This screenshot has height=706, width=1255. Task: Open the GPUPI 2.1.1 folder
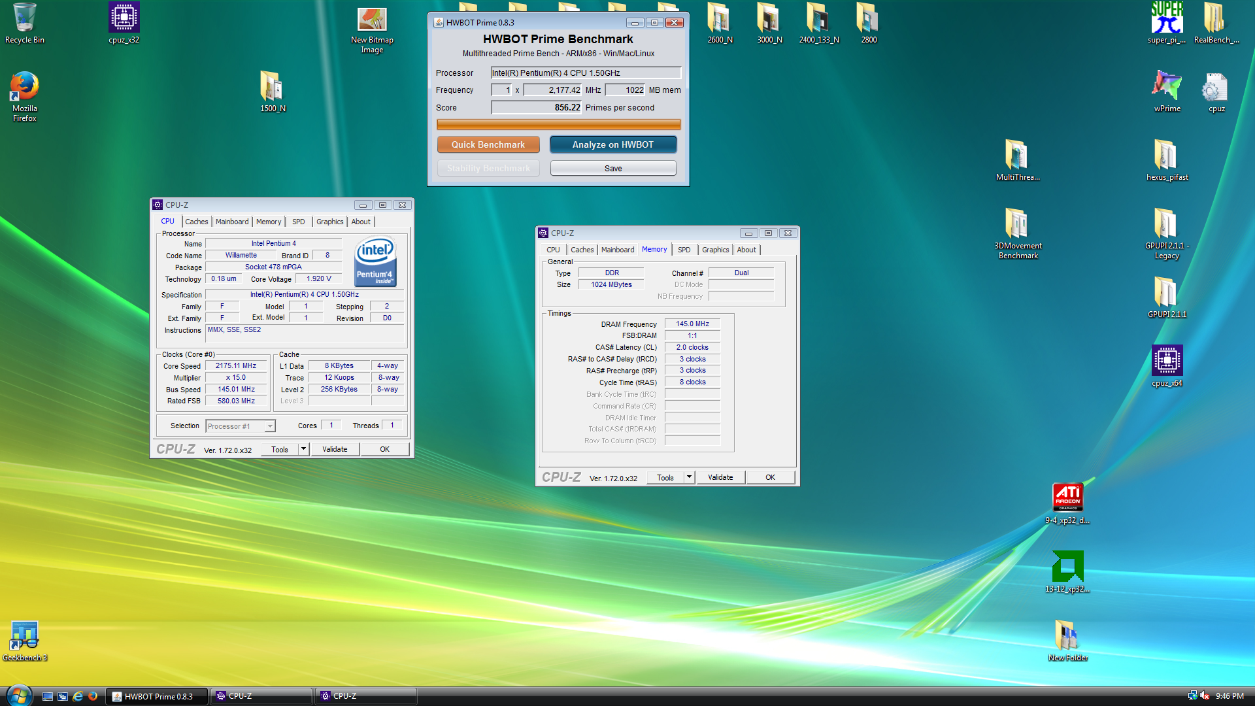tap(1167, 297)
